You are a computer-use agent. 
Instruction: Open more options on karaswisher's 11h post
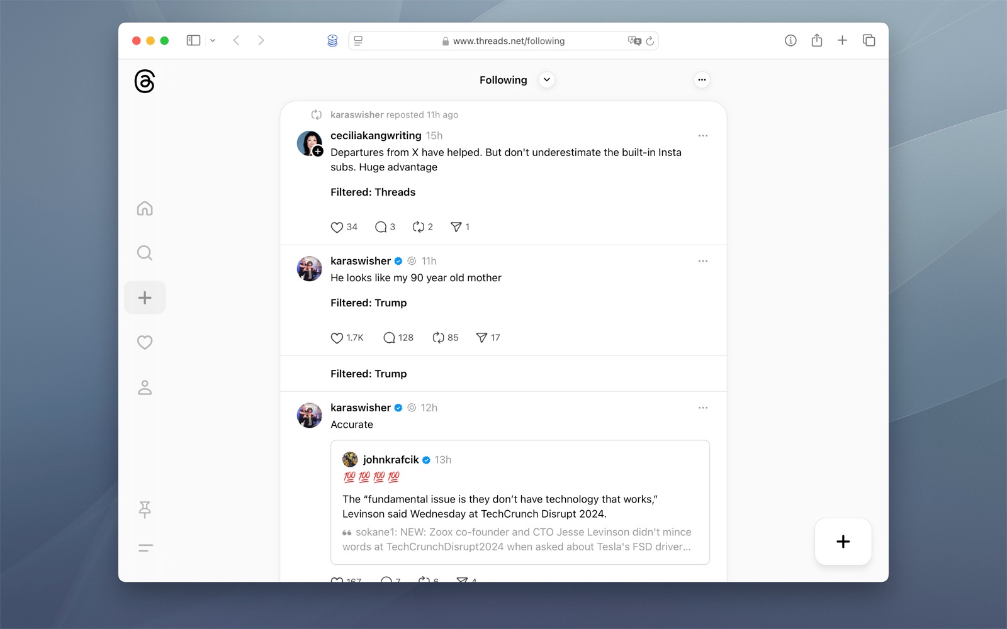703,261
